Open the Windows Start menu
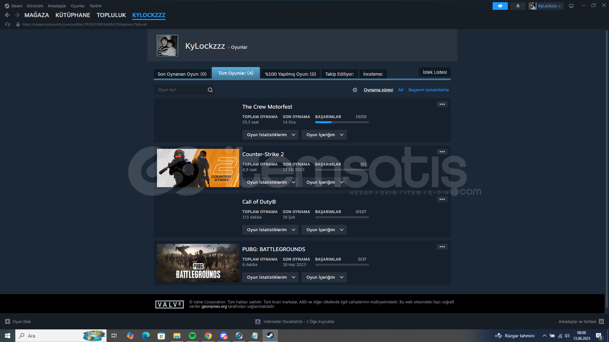The image size is (609, 342). click(x=8, y=336)
